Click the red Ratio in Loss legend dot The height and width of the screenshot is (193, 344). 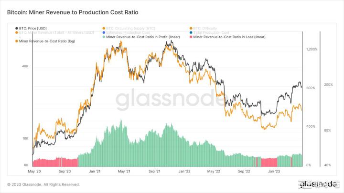click(x=191, y=37)
